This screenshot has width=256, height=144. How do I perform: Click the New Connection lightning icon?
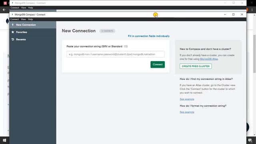tap(13, 25)
